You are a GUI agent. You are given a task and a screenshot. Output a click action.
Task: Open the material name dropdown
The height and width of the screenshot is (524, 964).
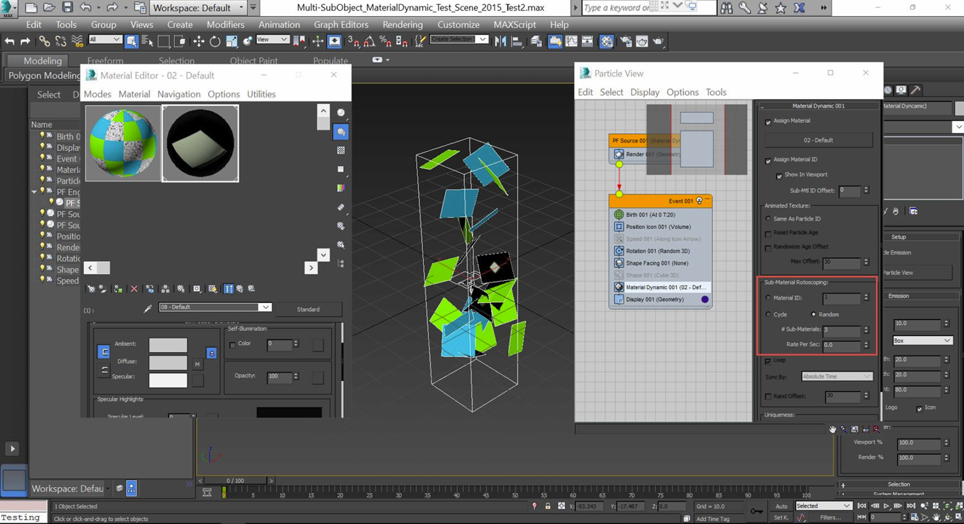tap(265, 307)
